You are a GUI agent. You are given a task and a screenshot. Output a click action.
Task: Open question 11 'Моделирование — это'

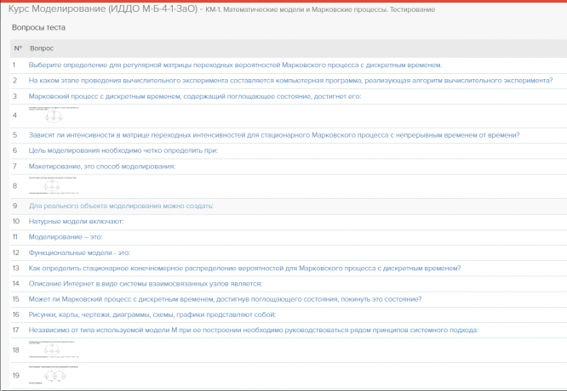[66, 237]
